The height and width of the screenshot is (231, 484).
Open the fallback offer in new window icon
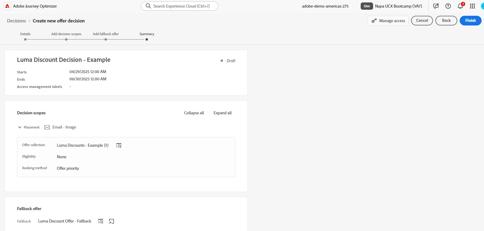(112, 221)
